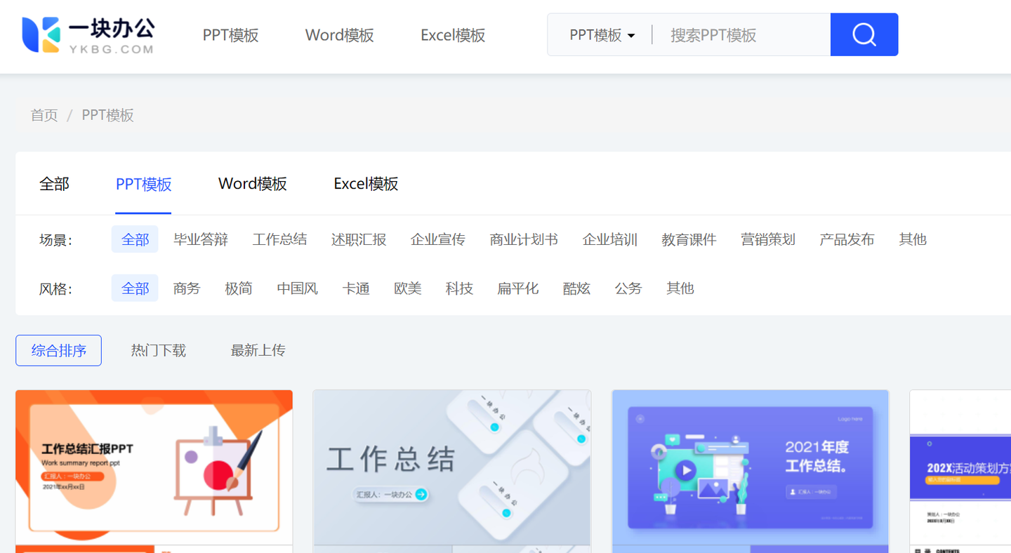Expand the PPT模板 search type dropdown

coord(602,35)
